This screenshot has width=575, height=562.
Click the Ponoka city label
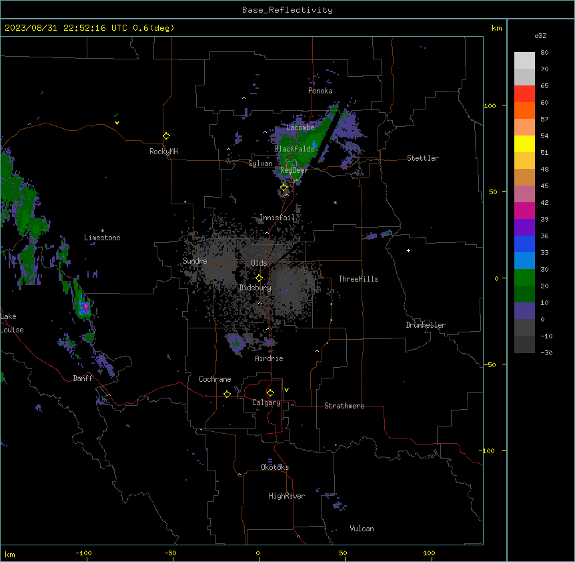click(x=320, y=91)
